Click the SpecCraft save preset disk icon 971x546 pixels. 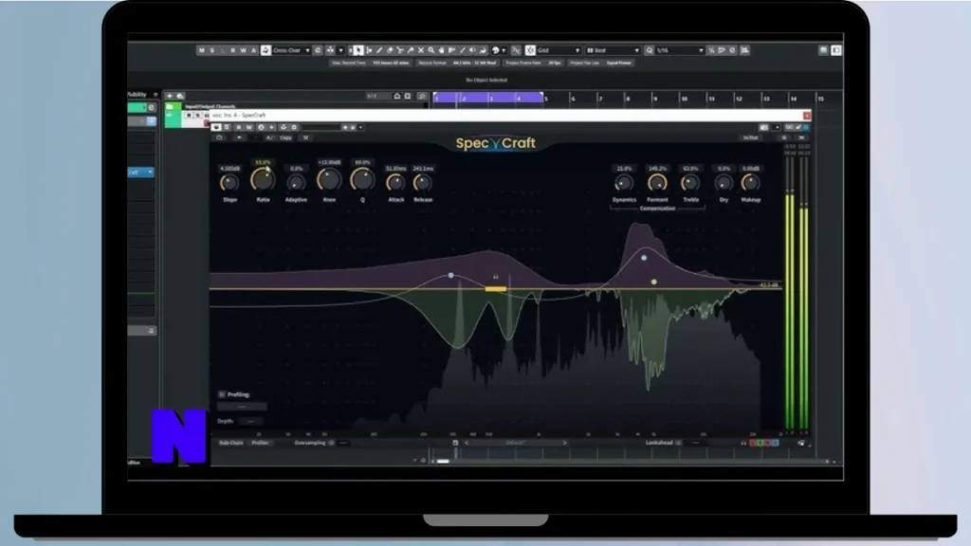pos(455,443)
